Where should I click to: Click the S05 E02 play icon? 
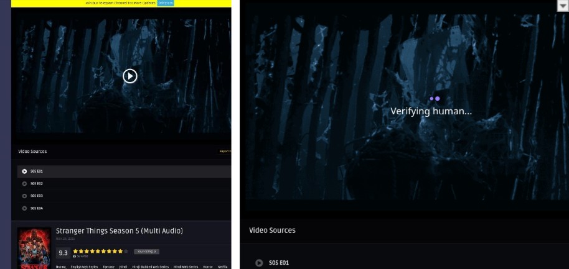tap(24, 183)
